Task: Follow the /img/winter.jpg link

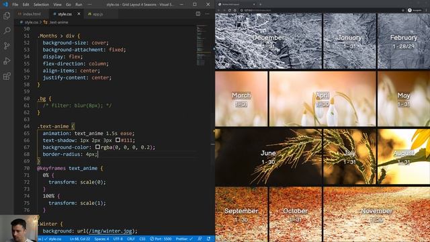Action: pos(110,231)
